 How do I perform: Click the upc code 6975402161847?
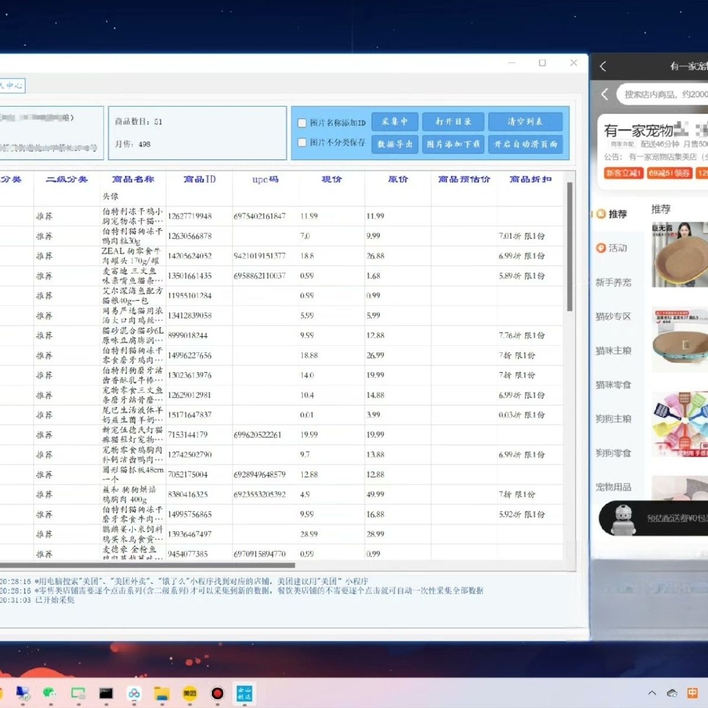(260, 216)
